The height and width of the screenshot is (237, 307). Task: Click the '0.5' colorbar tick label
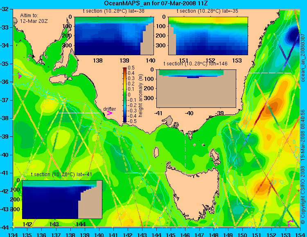[x=131, y=68]
